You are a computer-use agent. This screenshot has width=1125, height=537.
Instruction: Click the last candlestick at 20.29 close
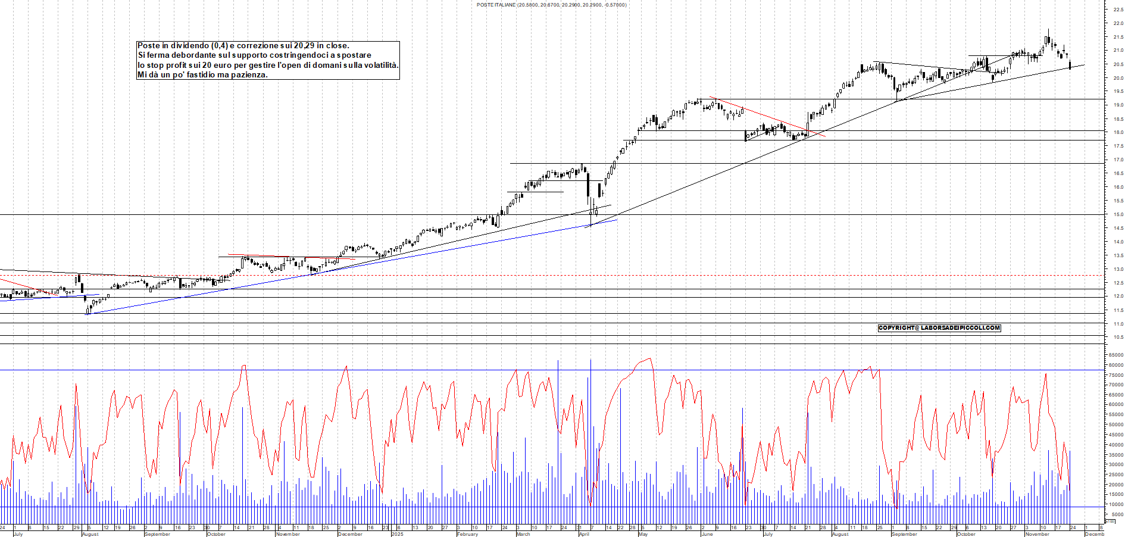[x=1070, y=65]
